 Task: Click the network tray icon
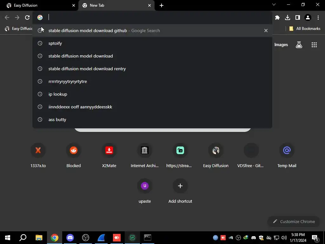click(x=276, y=238)
